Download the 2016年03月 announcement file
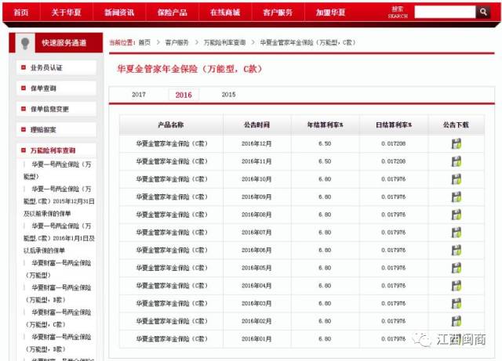 (x=457, y=304)
